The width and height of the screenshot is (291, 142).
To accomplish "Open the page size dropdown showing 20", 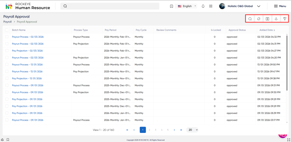I will (x=192, y=130).
